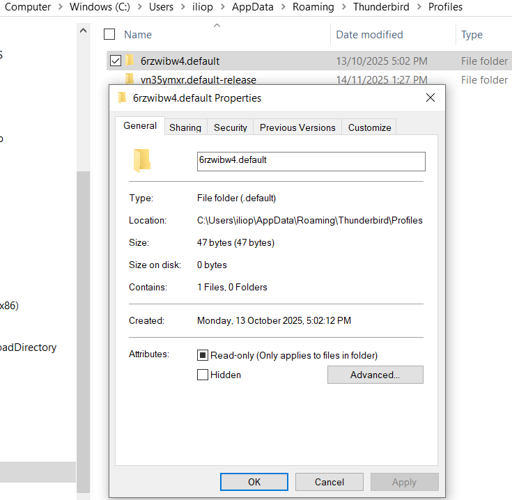Viewport: 512px width, 500px height.
Task: Click the large folder icon in General tab
Action: click(142, 160)
